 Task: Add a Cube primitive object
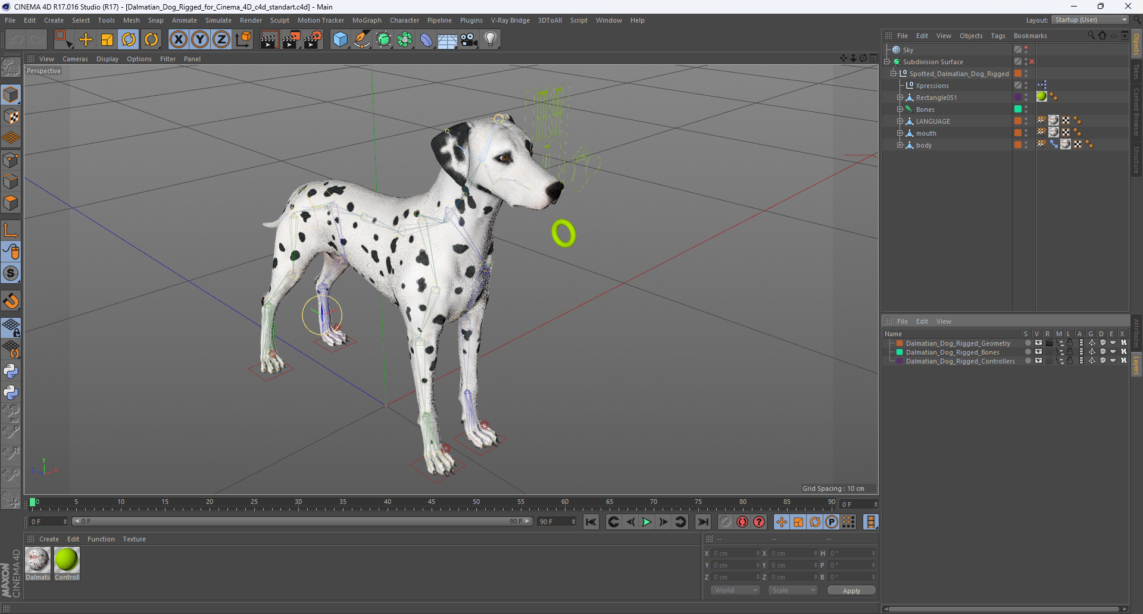tap(340, 40)
